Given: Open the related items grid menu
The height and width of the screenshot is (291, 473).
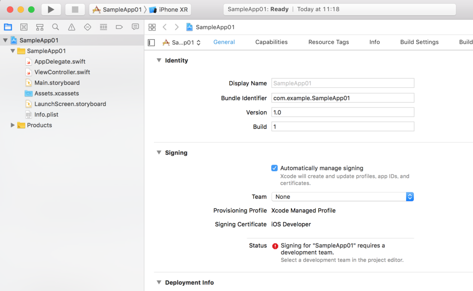Looking at the screenshot, I should pyautogui.click(x=152, y=27).
